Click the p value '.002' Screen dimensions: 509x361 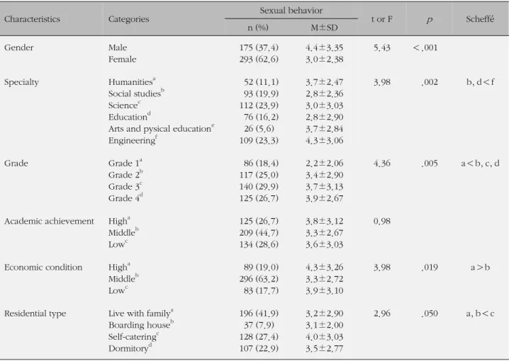tap(430, 82)
